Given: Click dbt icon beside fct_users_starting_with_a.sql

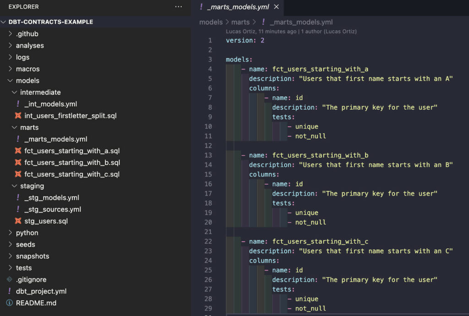Looking at the screenshot, I should click(x=18, y=150).
